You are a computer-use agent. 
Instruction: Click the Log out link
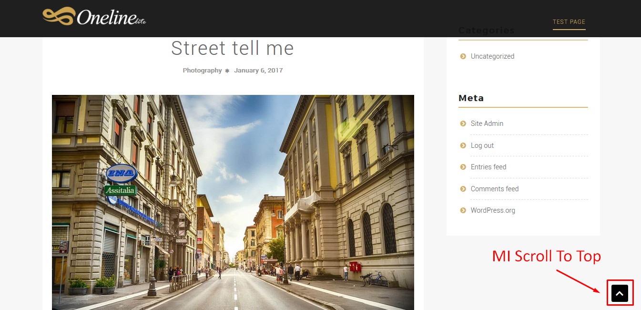pyautogui.click(x=482, y=145)
